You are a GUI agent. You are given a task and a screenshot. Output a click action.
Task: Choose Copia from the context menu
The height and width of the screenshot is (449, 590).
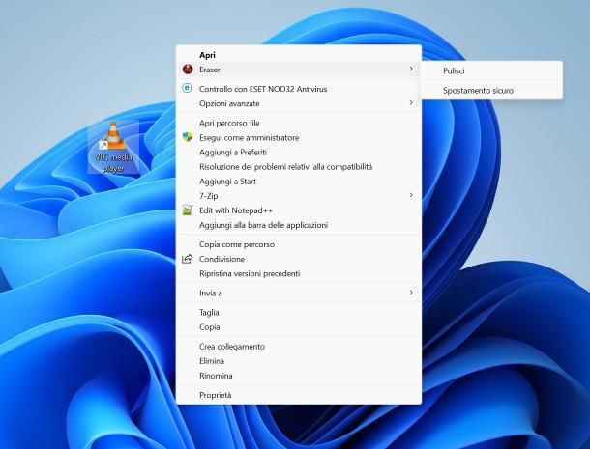(x=299, y=327)
